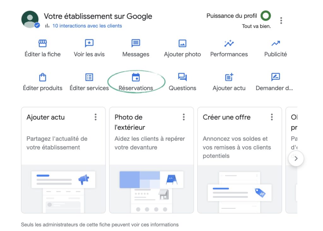
Task: Click the Voir les avis label
Action: click(89, 54)
